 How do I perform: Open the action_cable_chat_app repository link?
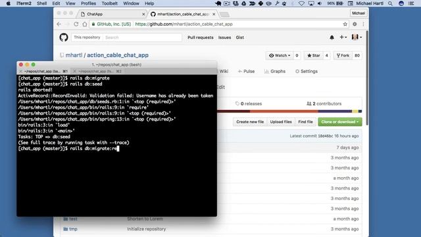coord(118,55)
